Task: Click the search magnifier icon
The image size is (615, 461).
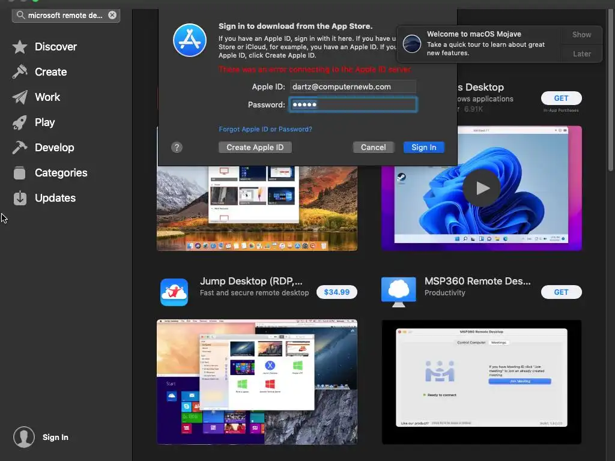Action: 20,15
